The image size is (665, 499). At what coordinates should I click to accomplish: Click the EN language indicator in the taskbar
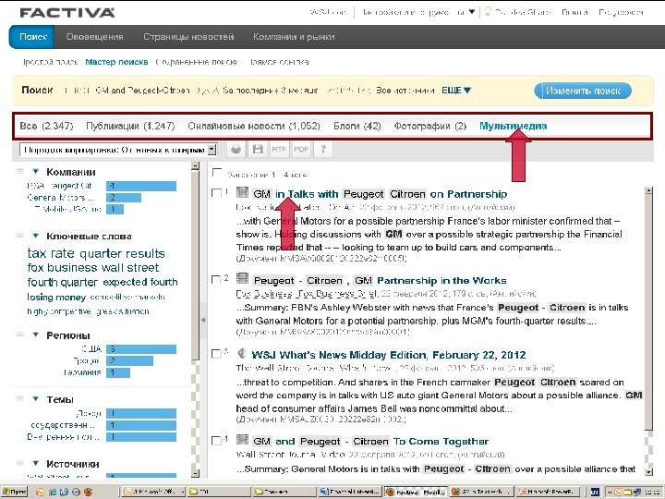click(595, 493)
